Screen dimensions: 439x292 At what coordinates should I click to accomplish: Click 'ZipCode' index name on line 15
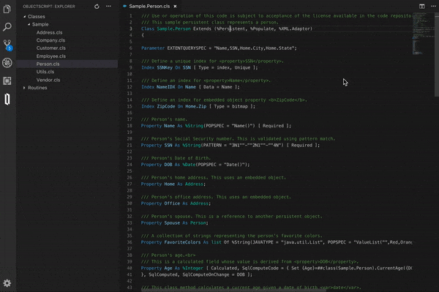click(x=166, y=106)
